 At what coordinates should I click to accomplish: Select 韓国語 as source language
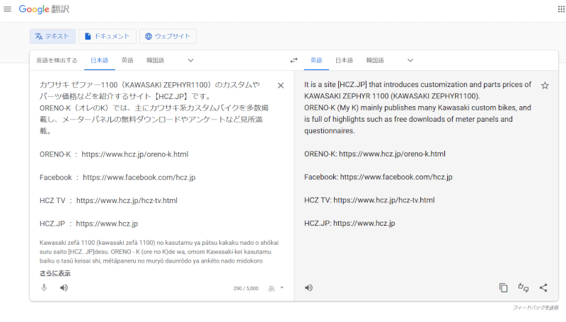pos(155,60)
